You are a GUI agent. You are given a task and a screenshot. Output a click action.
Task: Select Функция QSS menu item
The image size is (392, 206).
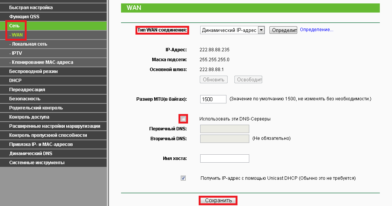click(24, 17)
